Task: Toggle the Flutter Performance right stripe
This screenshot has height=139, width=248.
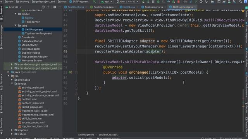Action: point(246,85)
